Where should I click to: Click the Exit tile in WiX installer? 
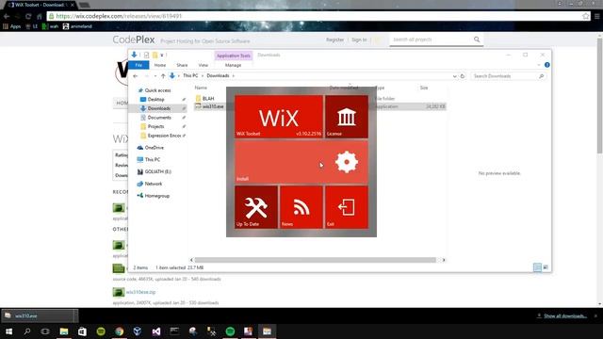click(x=347, y=207)
